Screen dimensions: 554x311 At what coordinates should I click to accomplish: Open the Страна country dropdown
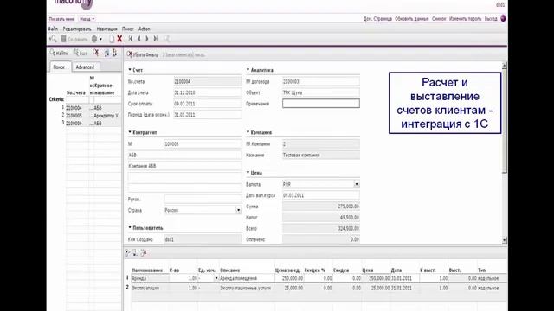click(x=238, y=210)
